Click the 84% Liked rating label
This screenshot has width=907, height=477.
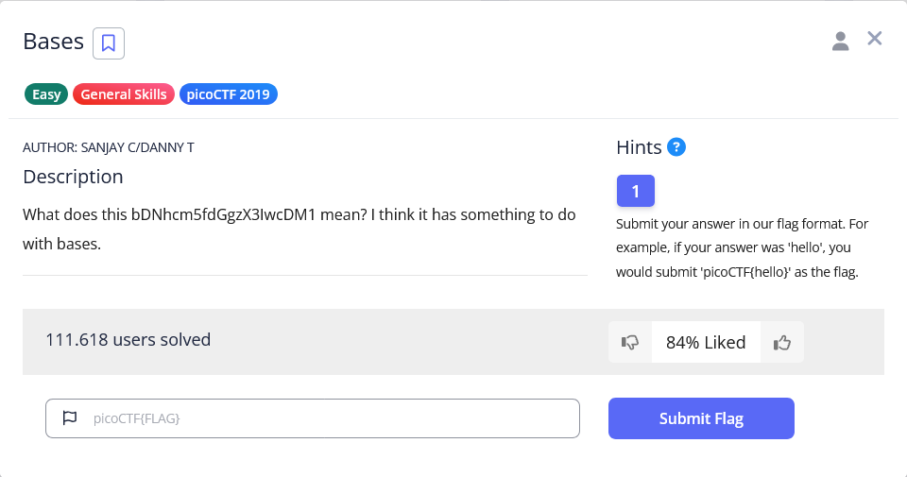[706, 343]
